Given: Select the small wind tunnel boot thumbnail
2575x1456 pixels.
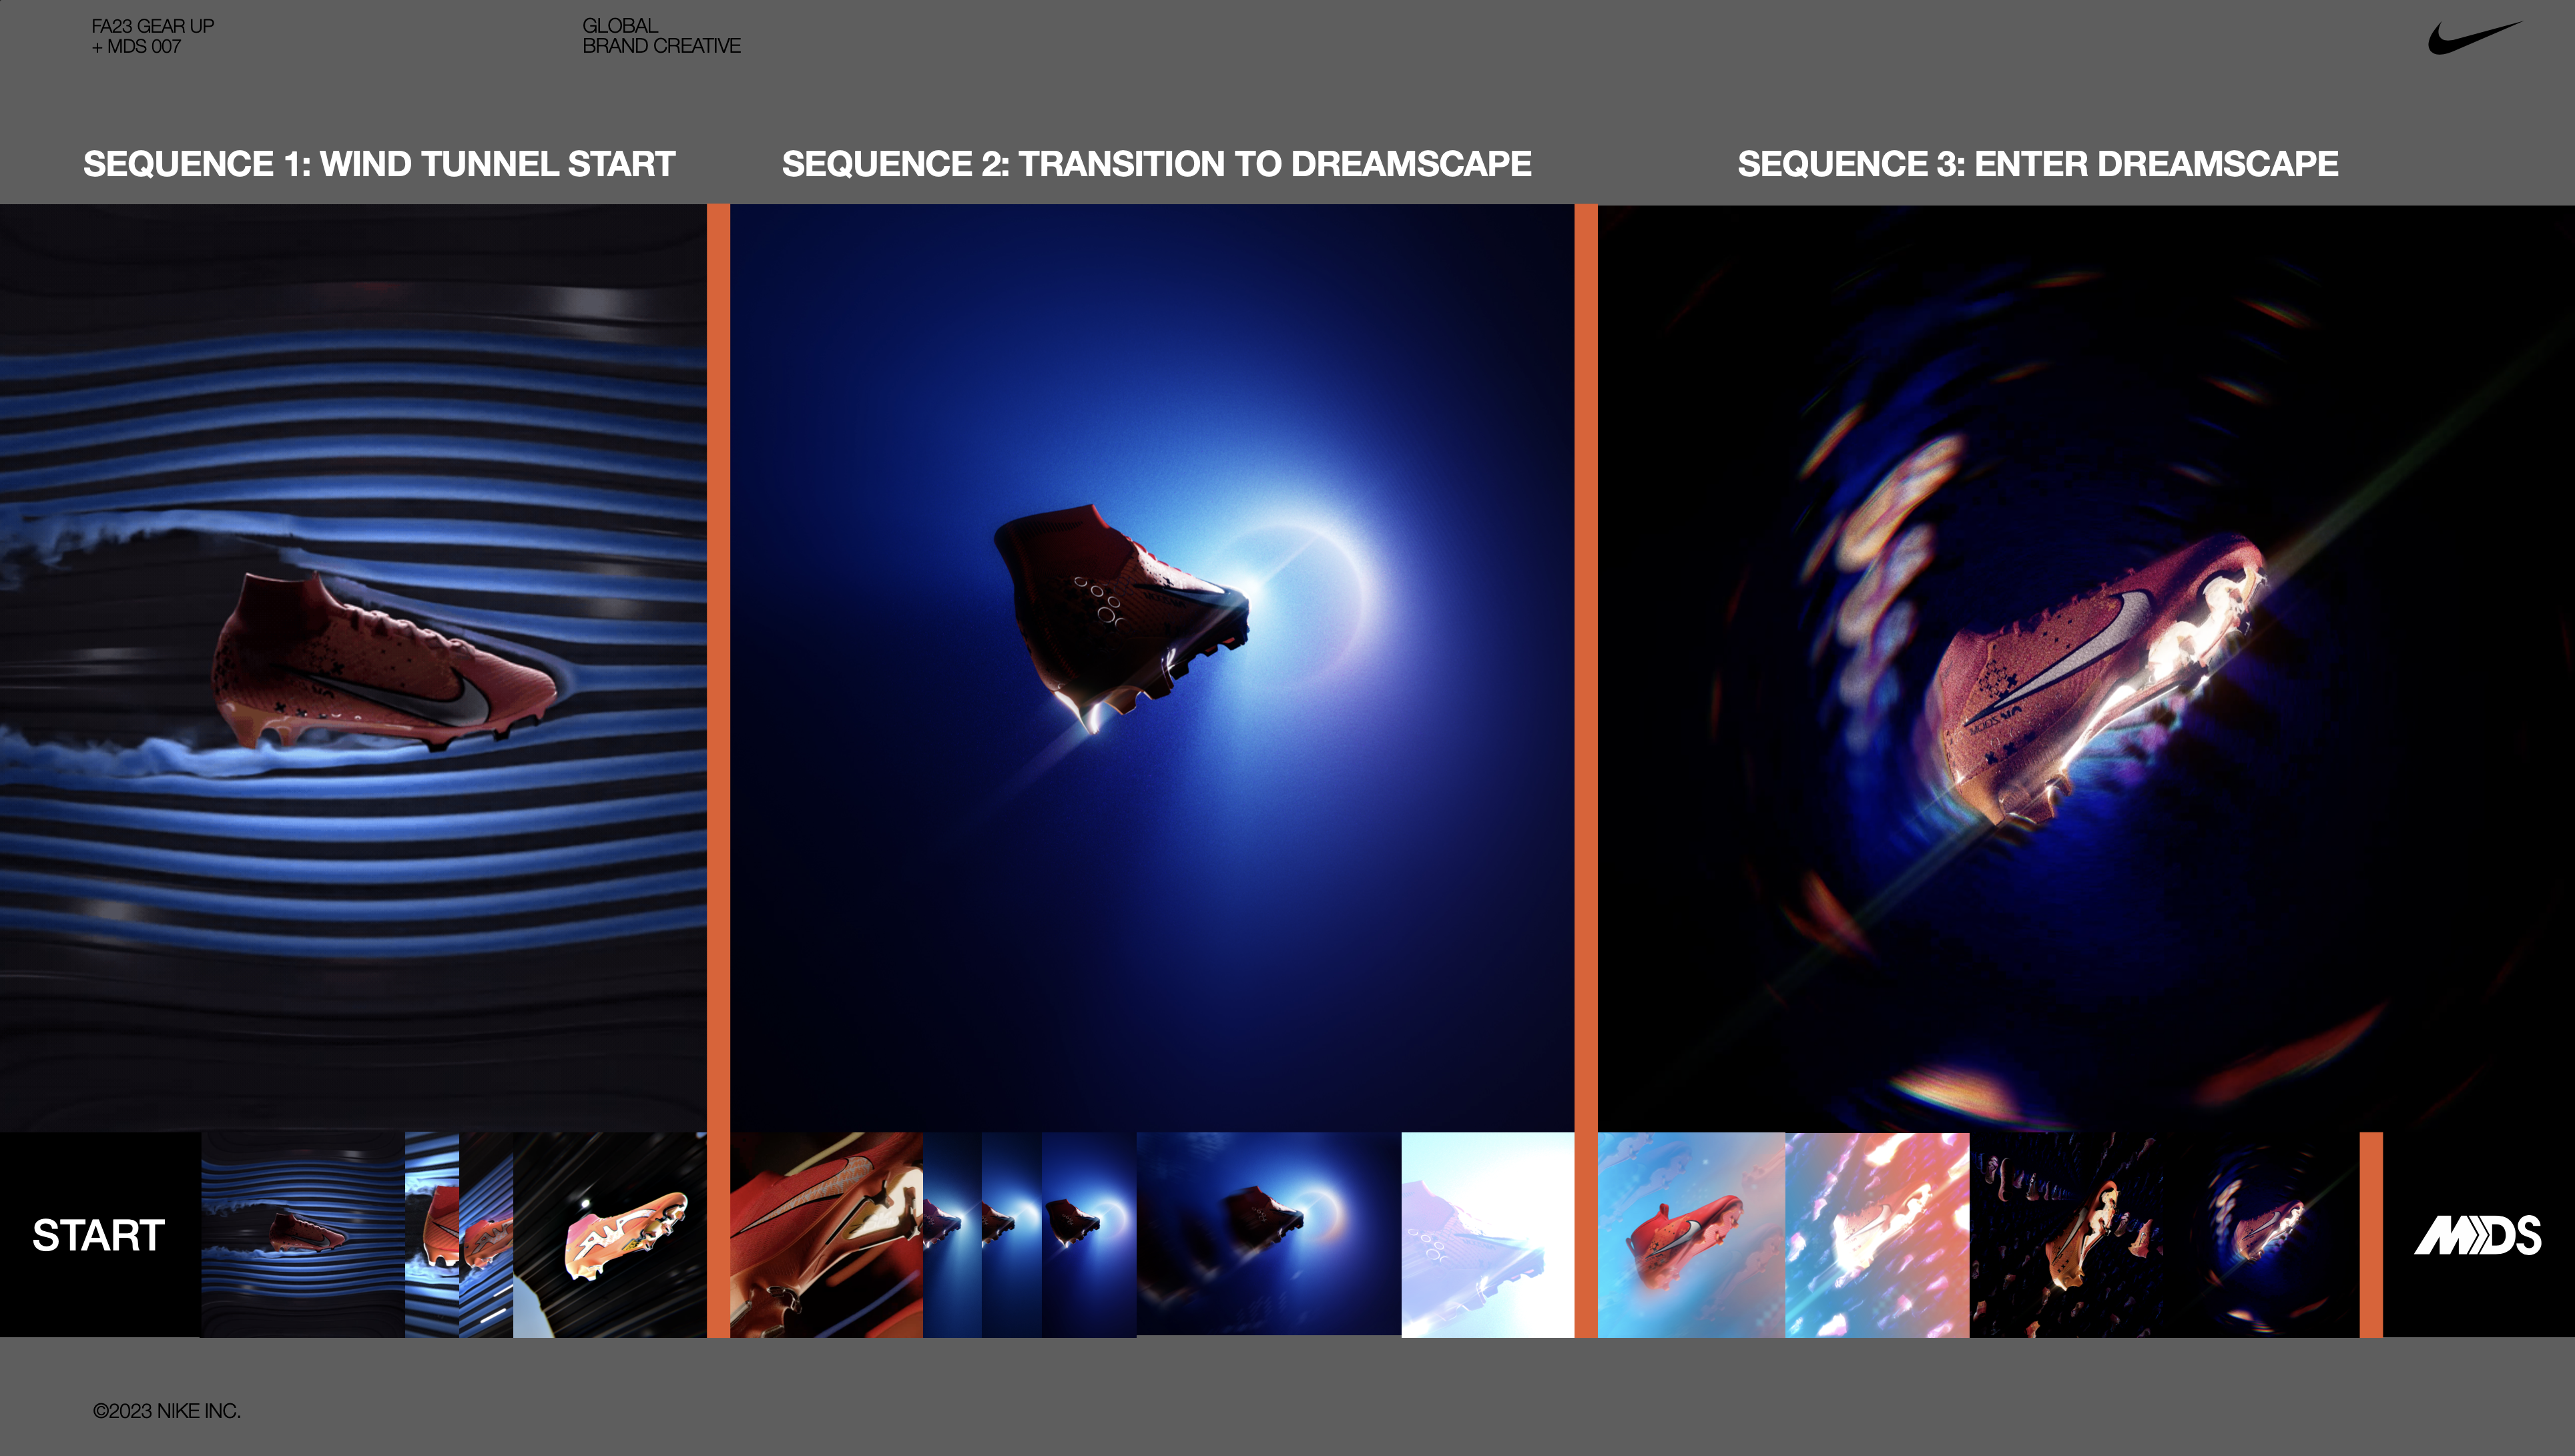Looking at the screenshot, I should [x=303, y=1235].
